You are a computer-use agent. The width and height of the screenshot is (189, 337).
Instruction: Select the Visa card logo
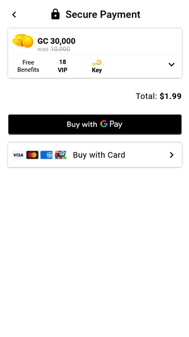pos(18,155)
